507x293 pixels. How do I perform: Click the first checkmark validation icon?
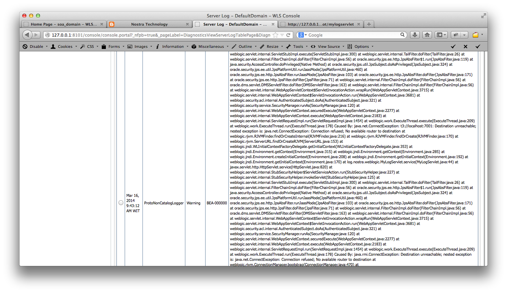click(x=453, y=47)
